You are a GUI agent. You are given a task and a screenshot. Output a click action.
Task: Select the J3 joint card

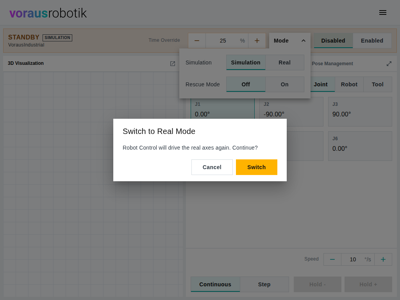[x=360, y=112]
